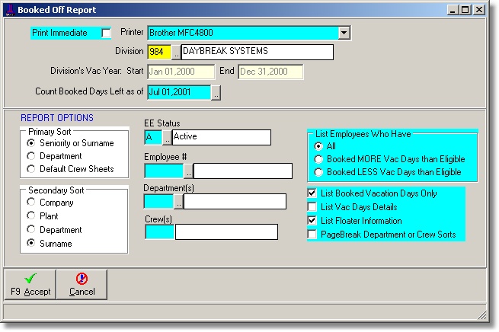This screenshot has height=332, width=499.
Task: Click the application icon in title bar
Action: click(x=10, y=10)
